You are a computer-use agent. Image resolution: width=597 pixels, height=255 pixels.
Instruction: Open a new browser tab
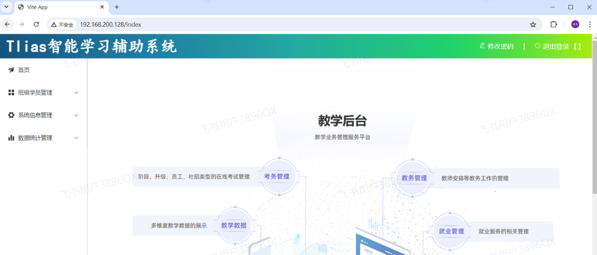click(x=117, y=7)
